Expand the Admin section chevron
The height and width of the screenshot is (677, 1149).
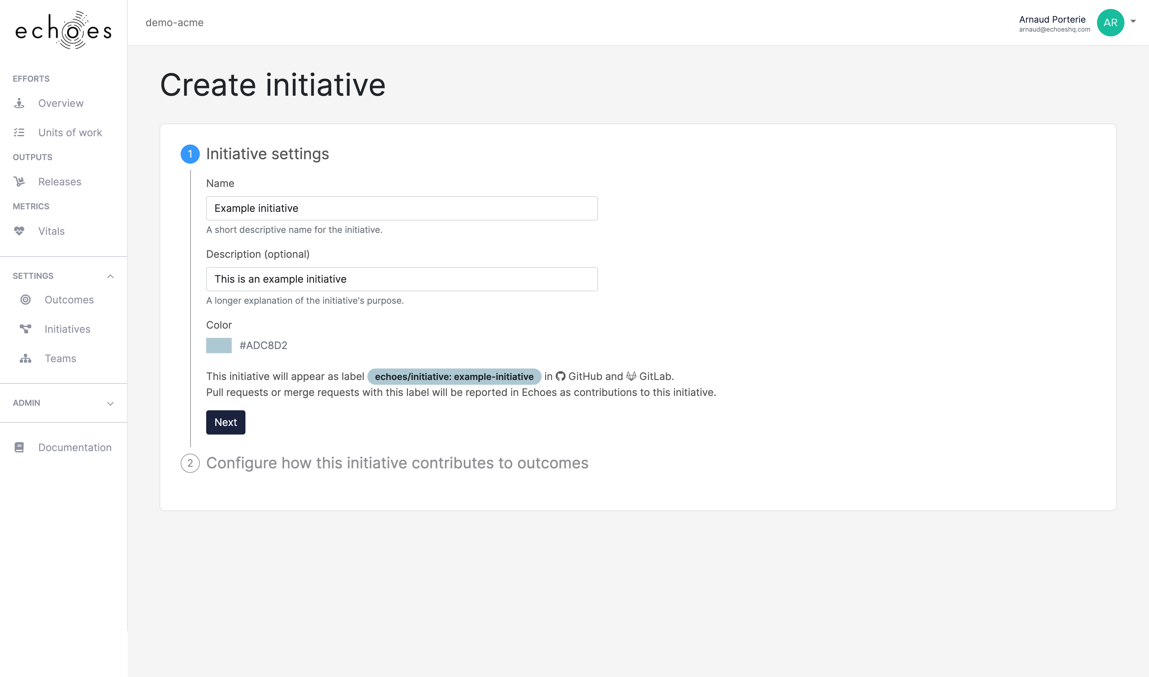[x=110, y=403]
